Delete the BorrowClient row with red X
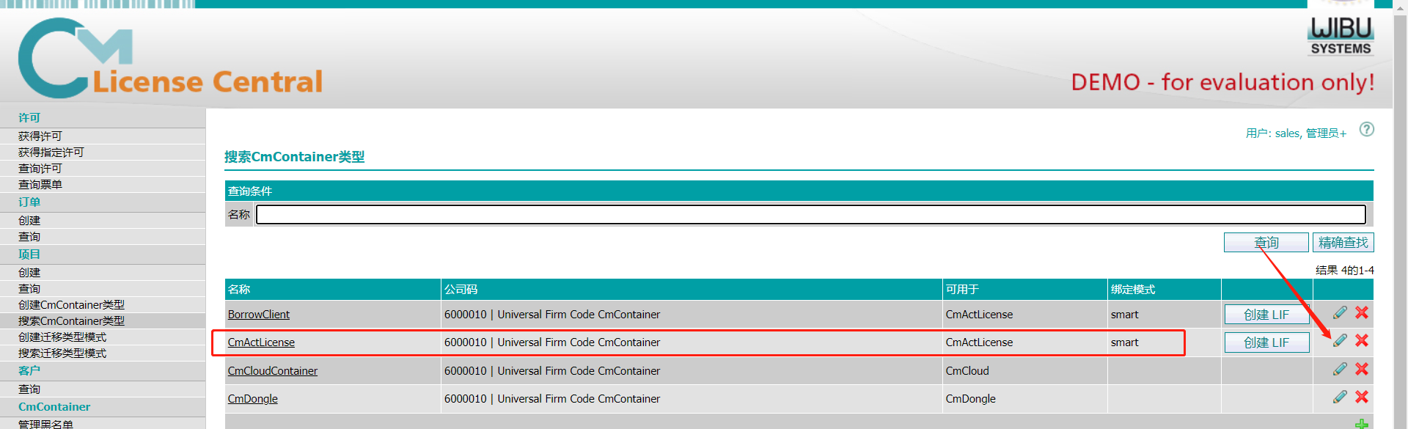 click(1362, 313)
